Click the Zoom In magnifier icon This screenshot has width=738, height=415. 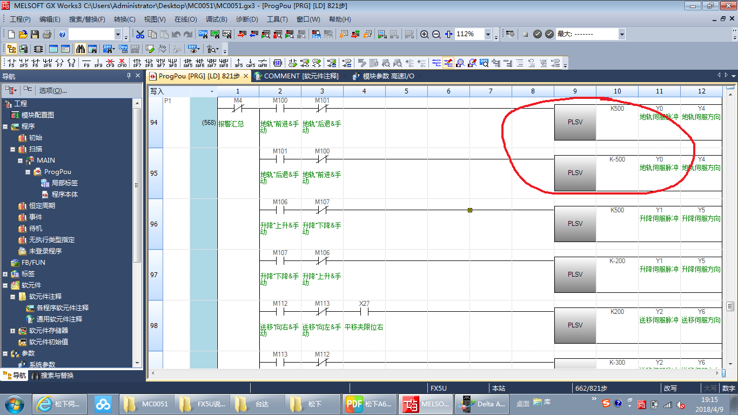(425, 34)
